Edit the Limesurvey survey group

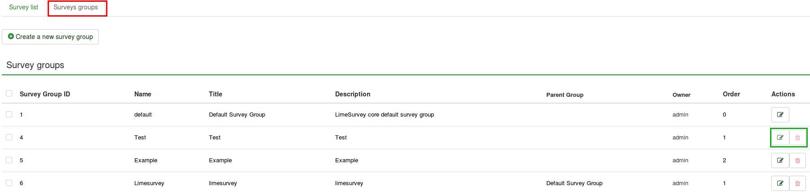tap(780, 183)
